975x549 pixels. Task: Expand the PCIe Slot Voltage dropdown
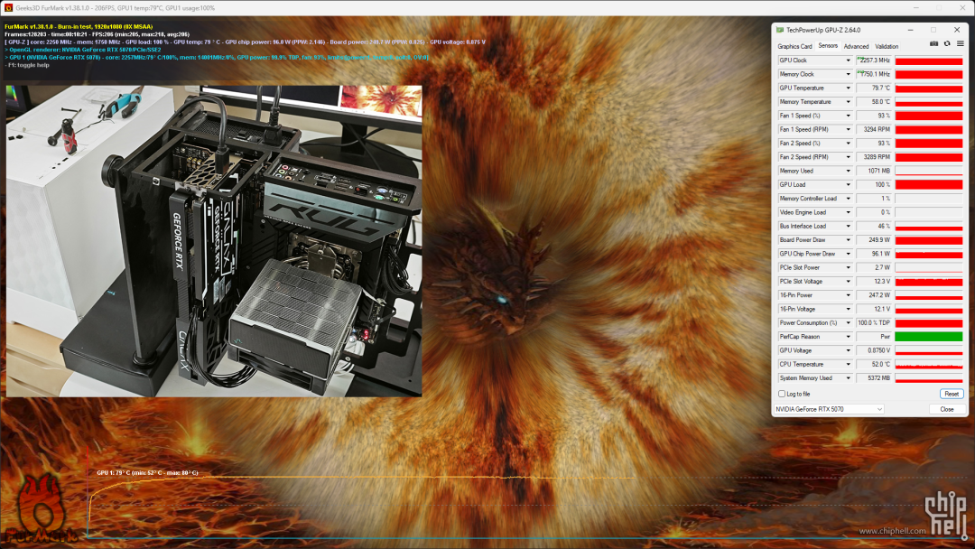coord(848,282)
